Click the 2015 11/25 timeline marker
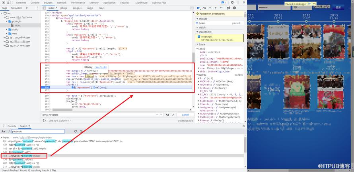 (x=306, y=21)
